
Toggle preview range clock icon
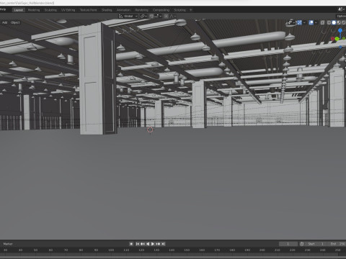[x=302, y=244]
